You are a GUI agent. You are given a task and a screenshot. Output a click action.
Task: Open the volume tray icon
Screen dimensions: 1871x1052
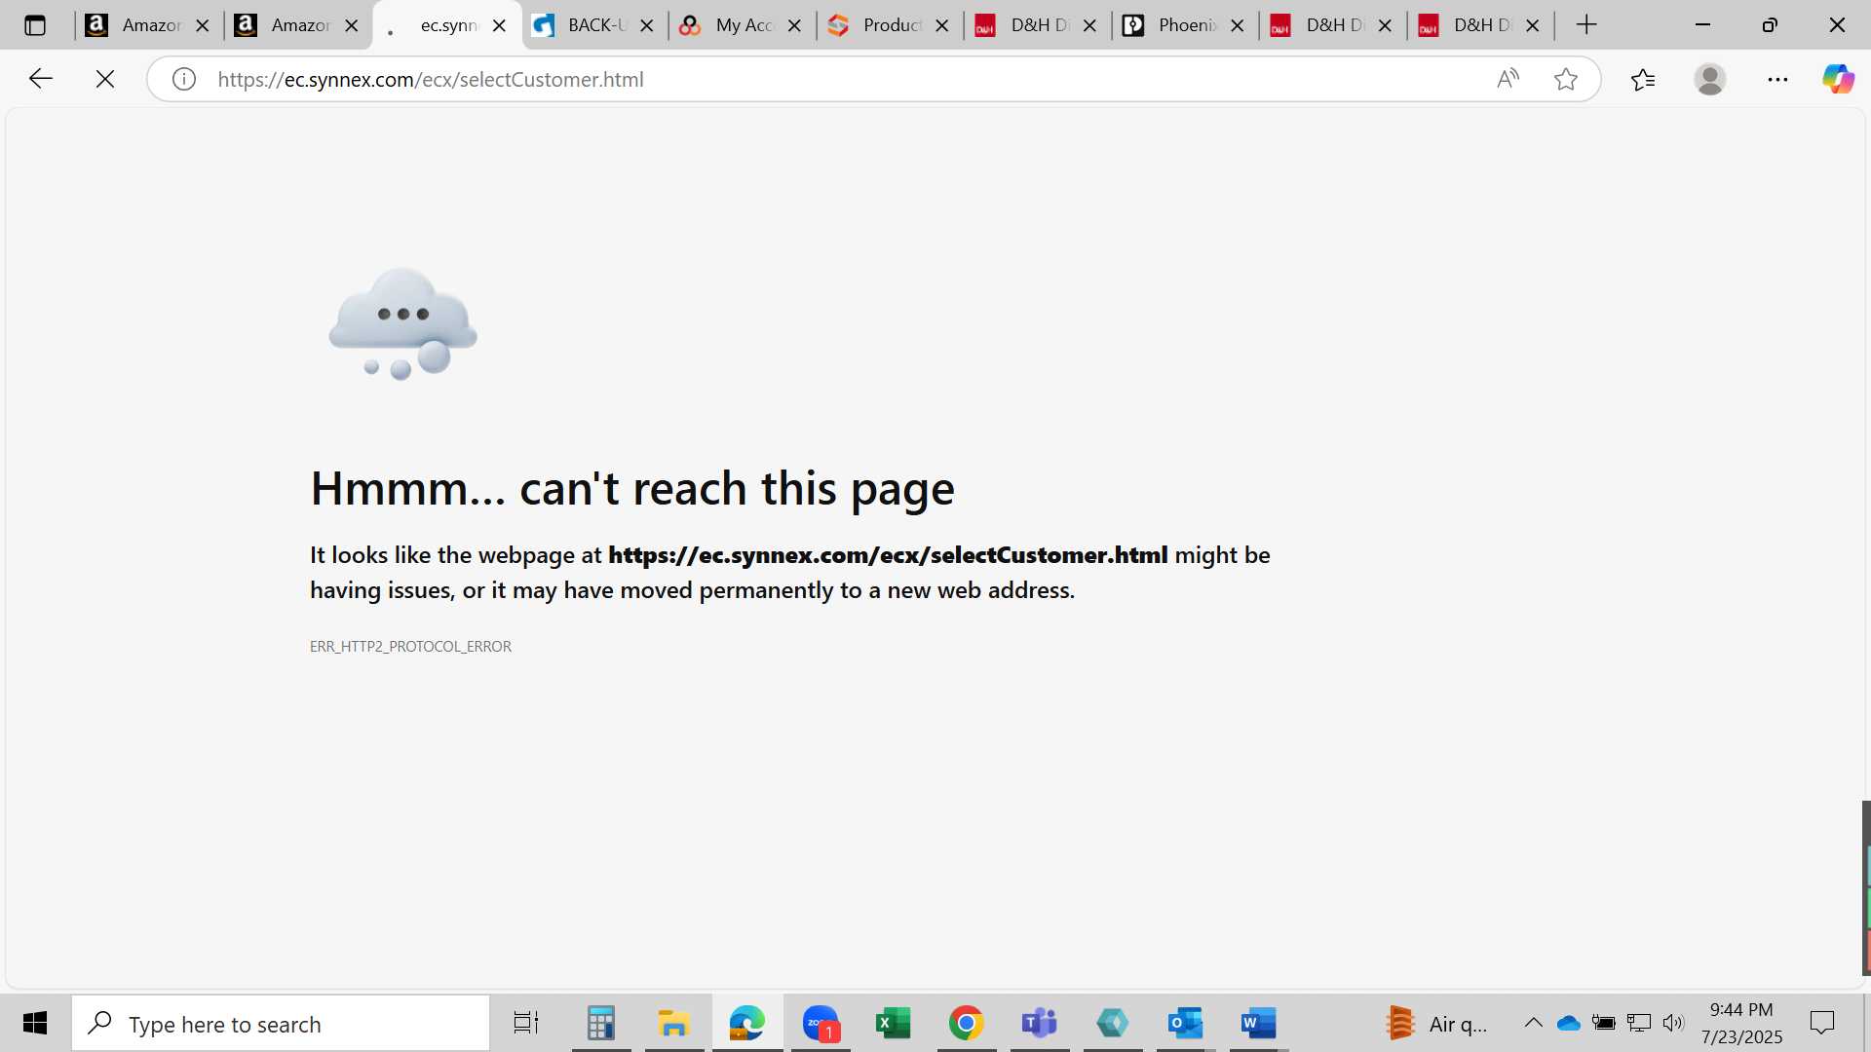1673,1023
